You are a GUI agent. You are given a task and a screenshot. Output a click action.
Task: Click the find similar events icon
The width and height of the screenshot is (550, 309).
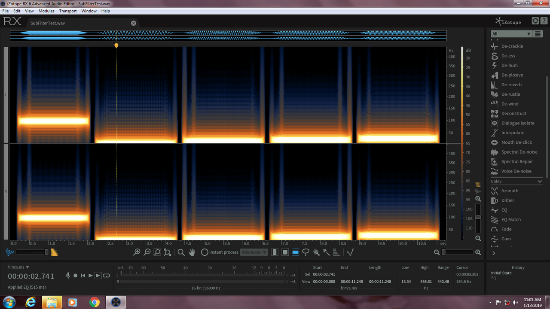coord(350,252)
